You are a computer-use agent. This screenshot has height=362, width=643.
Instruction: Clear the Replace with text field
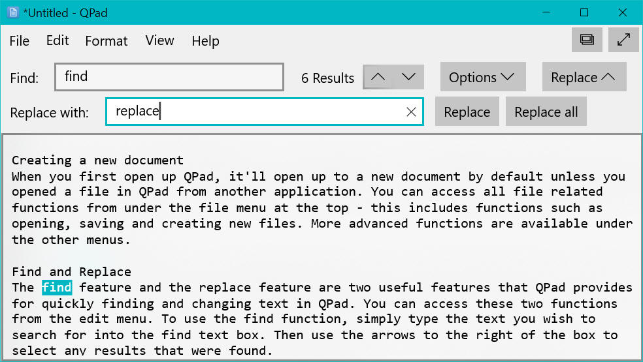tap(411, 112)
